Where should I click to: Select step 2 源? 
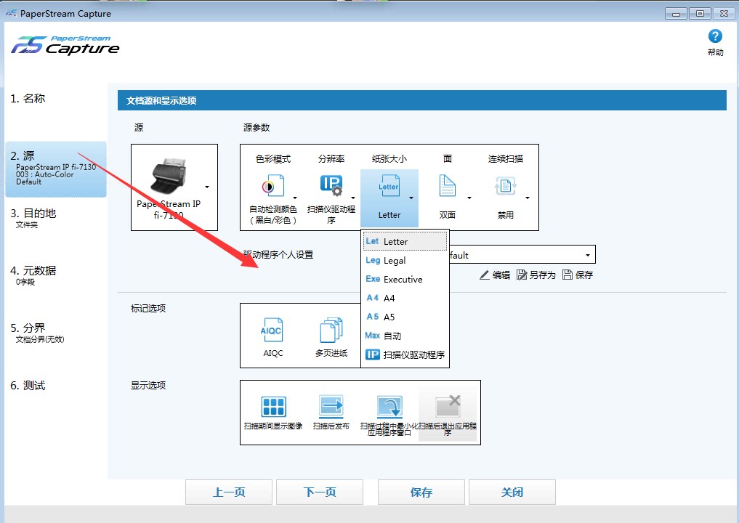pos(56,169)
